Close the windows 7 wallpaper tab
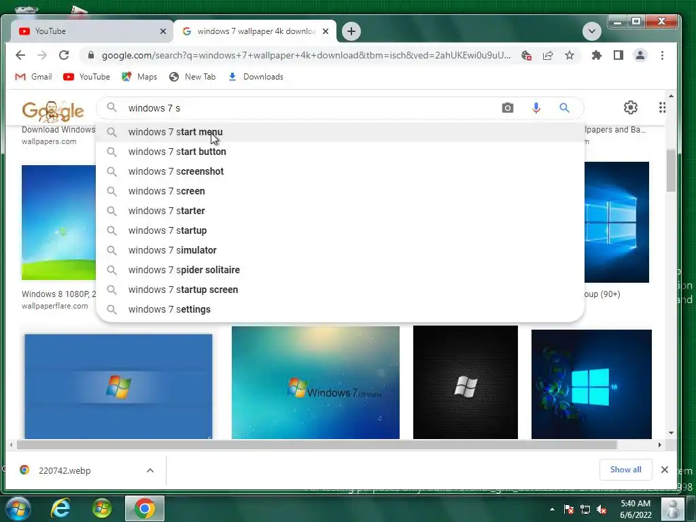 (326, 31)
